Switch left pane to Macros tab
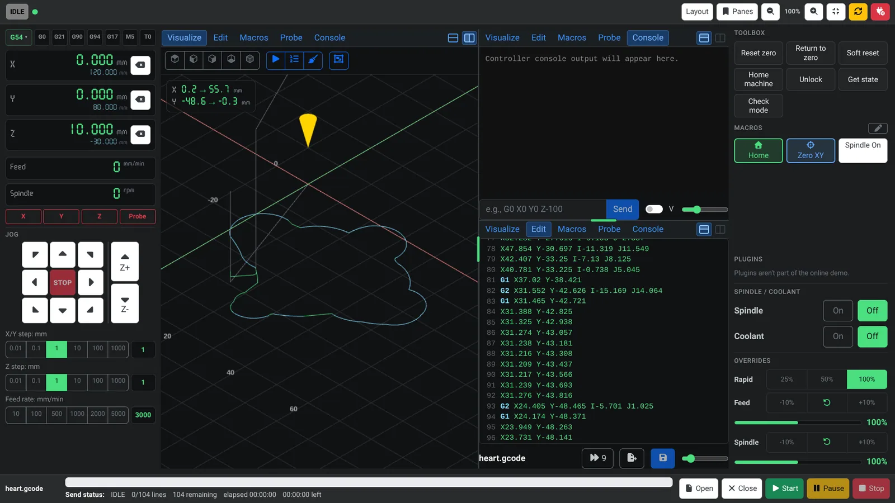The image size is (895, 503). tap(254, 38)
